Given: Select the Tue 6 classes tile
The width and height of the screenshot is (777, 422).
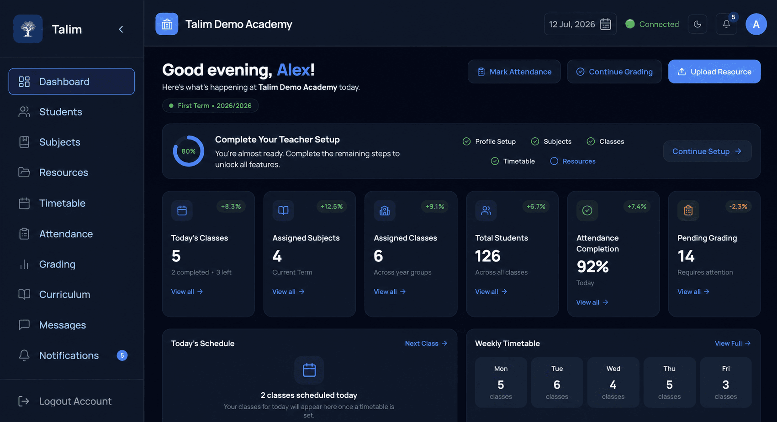Looking at the screenshot, I should click(557, 382).
